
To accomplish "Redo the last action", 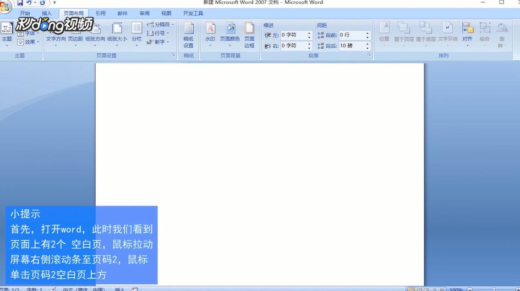I will click(x=42, y=3).
